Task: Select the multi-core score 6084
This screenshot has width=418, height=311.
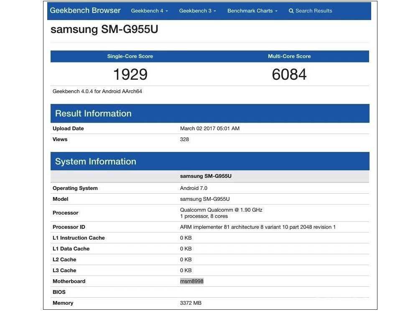Action: pos(289,74)
